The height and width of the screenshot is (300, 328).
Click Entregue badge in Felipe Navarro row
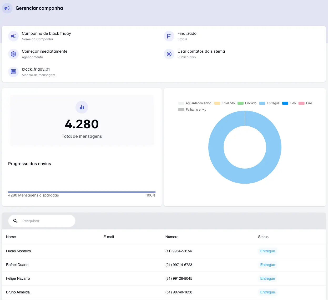tap(268, 278)
